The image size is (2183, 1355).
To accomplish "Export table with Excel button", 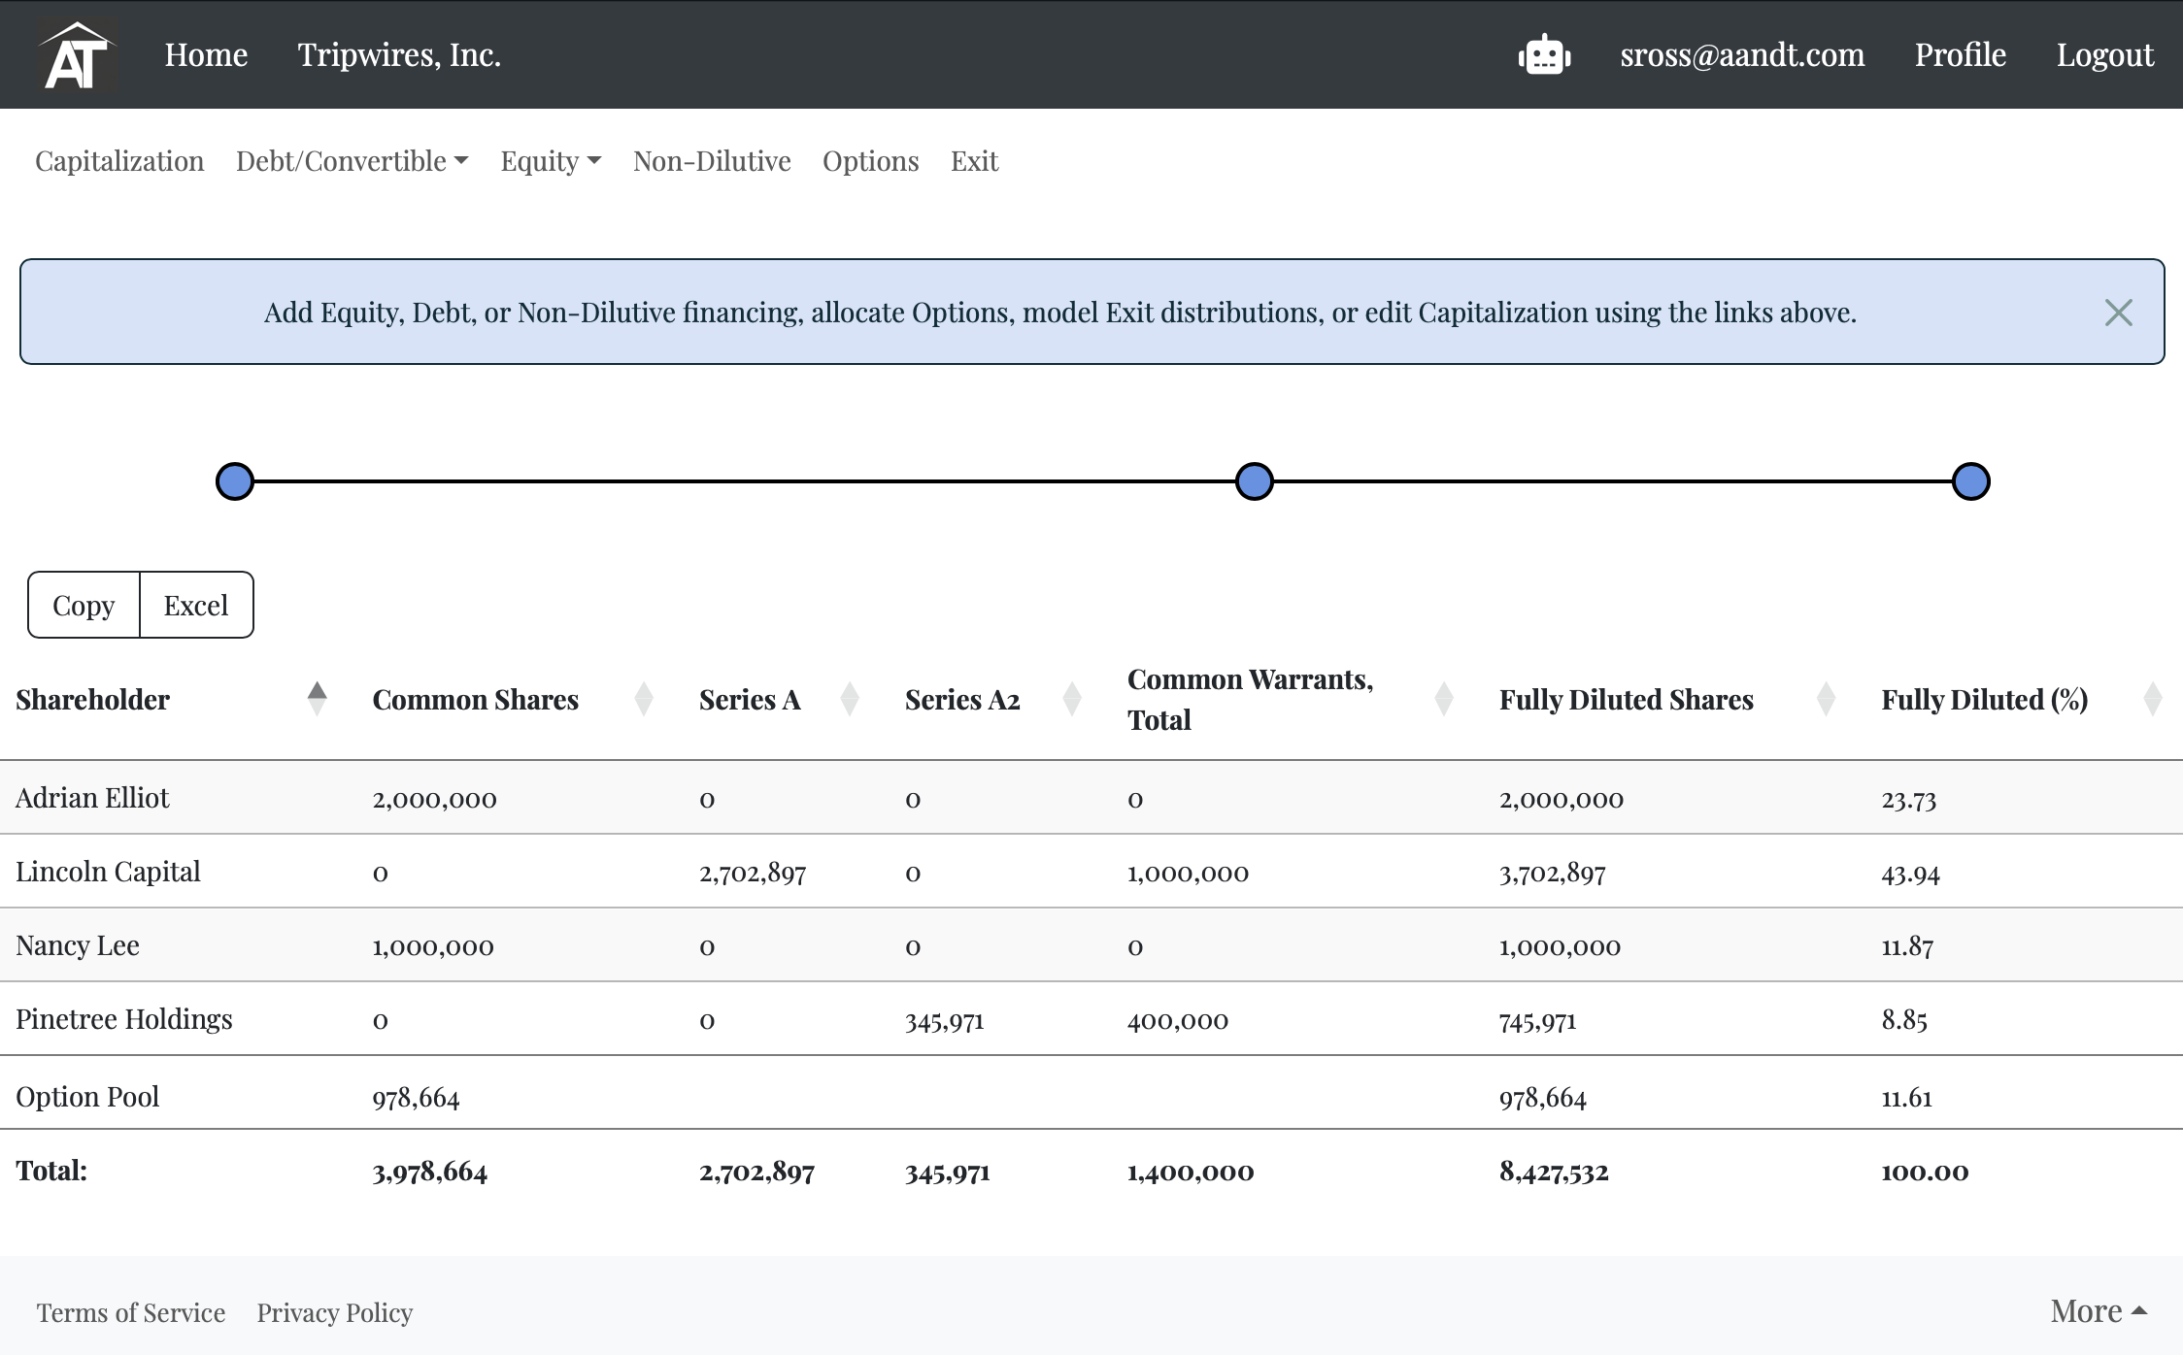I will [x=196, y=606].
